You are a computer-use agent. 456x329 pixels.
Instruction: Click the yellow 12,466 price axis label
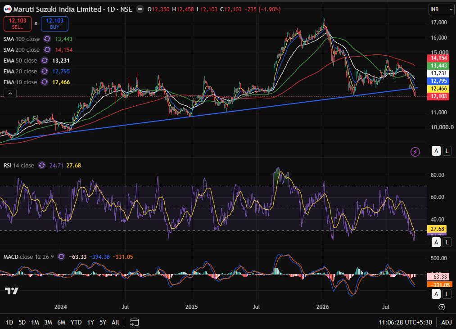point(438,89)
